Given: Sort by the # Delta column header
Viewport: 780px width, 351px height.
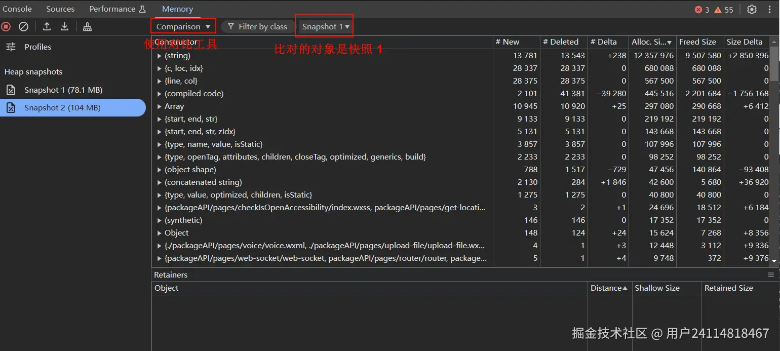Looking at the screenshot, I should point(608,42).
